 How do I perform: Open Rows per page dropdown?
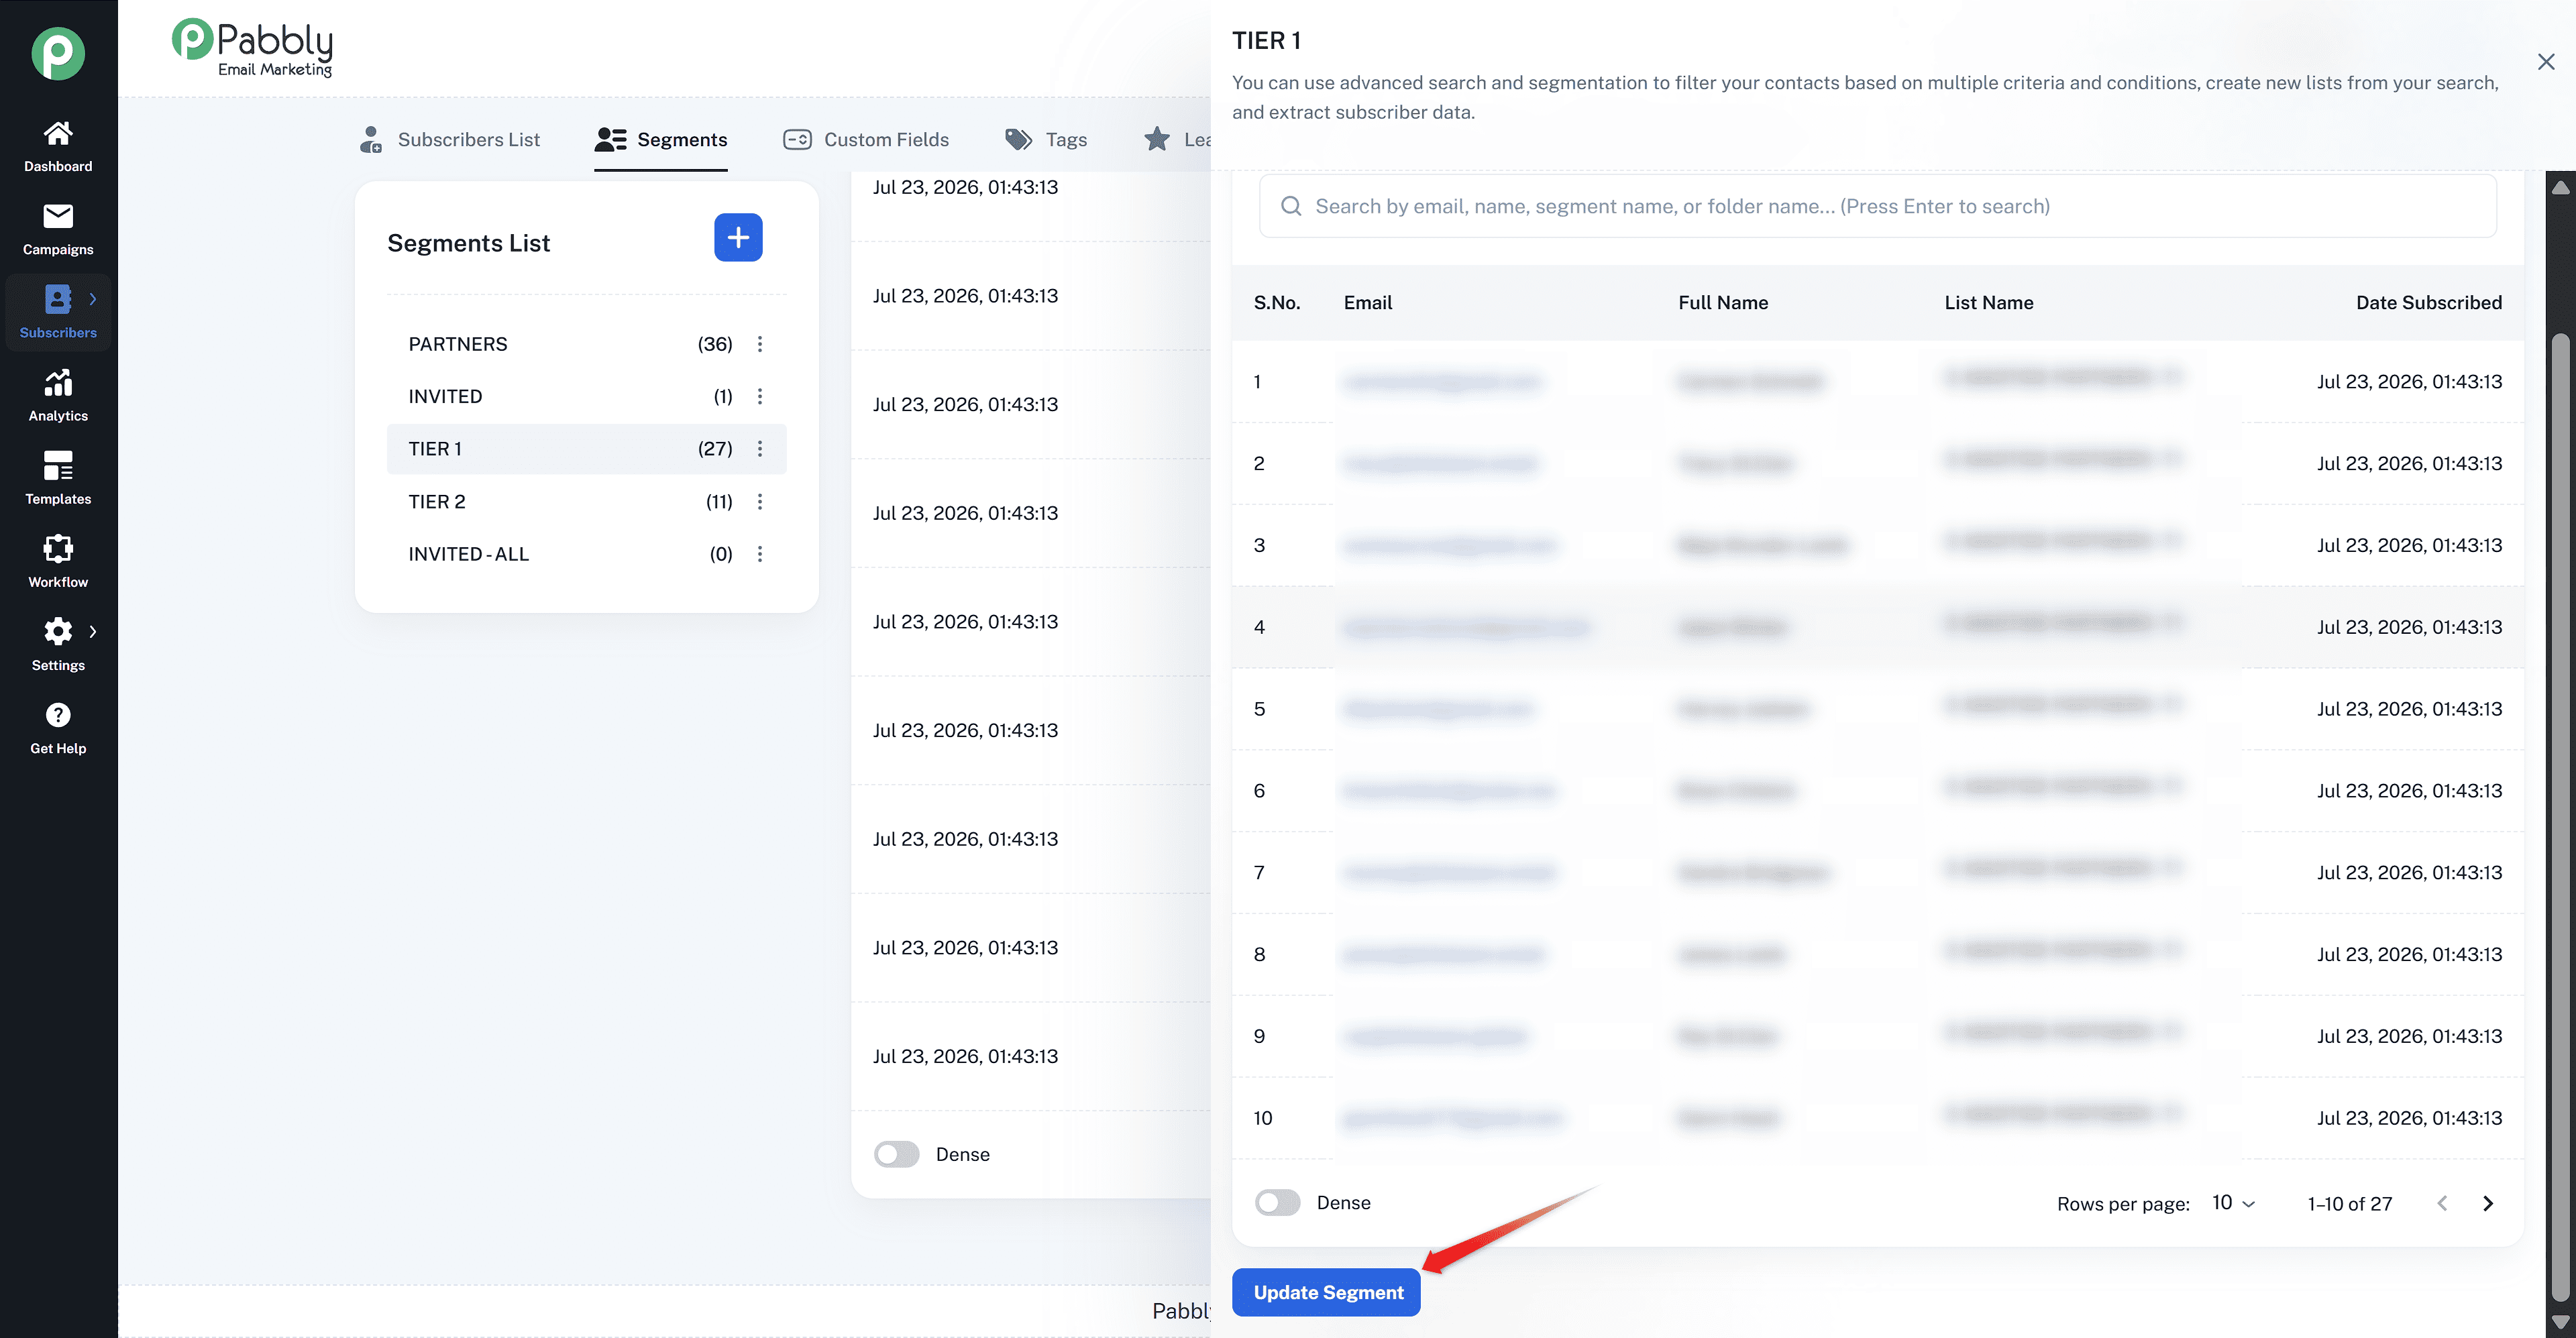[2233, 1203]
